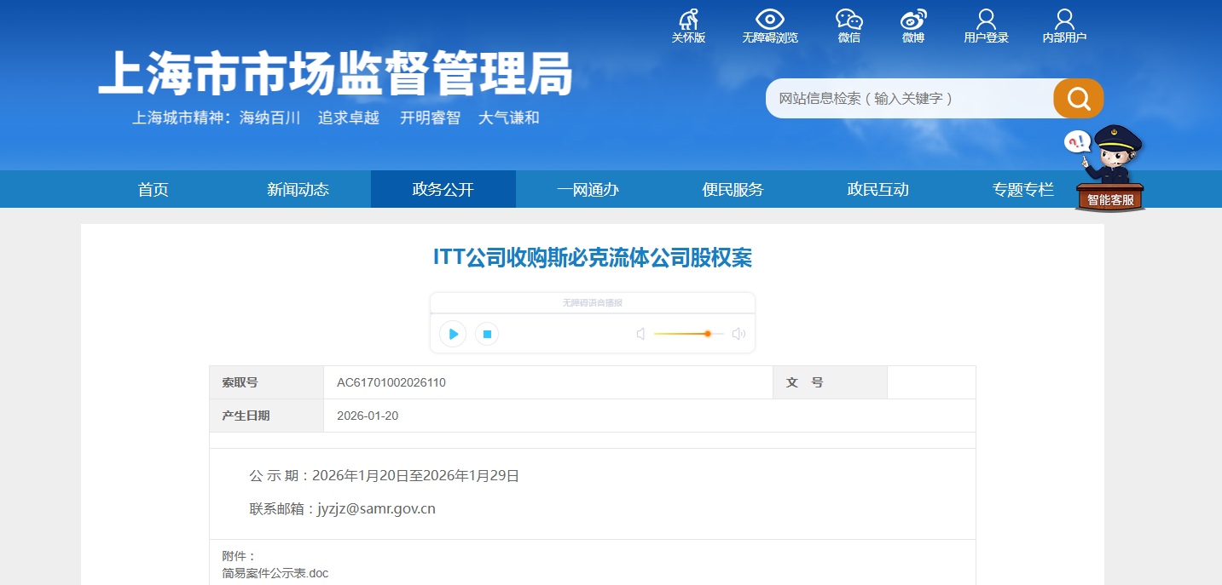Open the 专题专栏 navigation tab

pyautogui.click(x=1023, y=189)
